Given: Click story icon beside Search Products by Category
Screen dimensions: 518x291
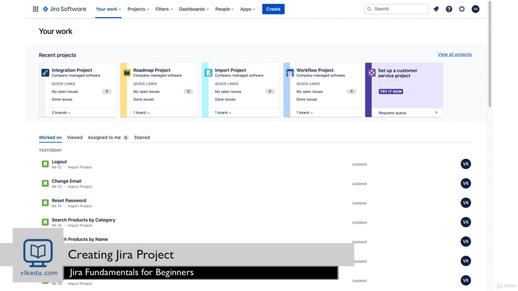Looking at the screenshot, I should pos(45,222).
